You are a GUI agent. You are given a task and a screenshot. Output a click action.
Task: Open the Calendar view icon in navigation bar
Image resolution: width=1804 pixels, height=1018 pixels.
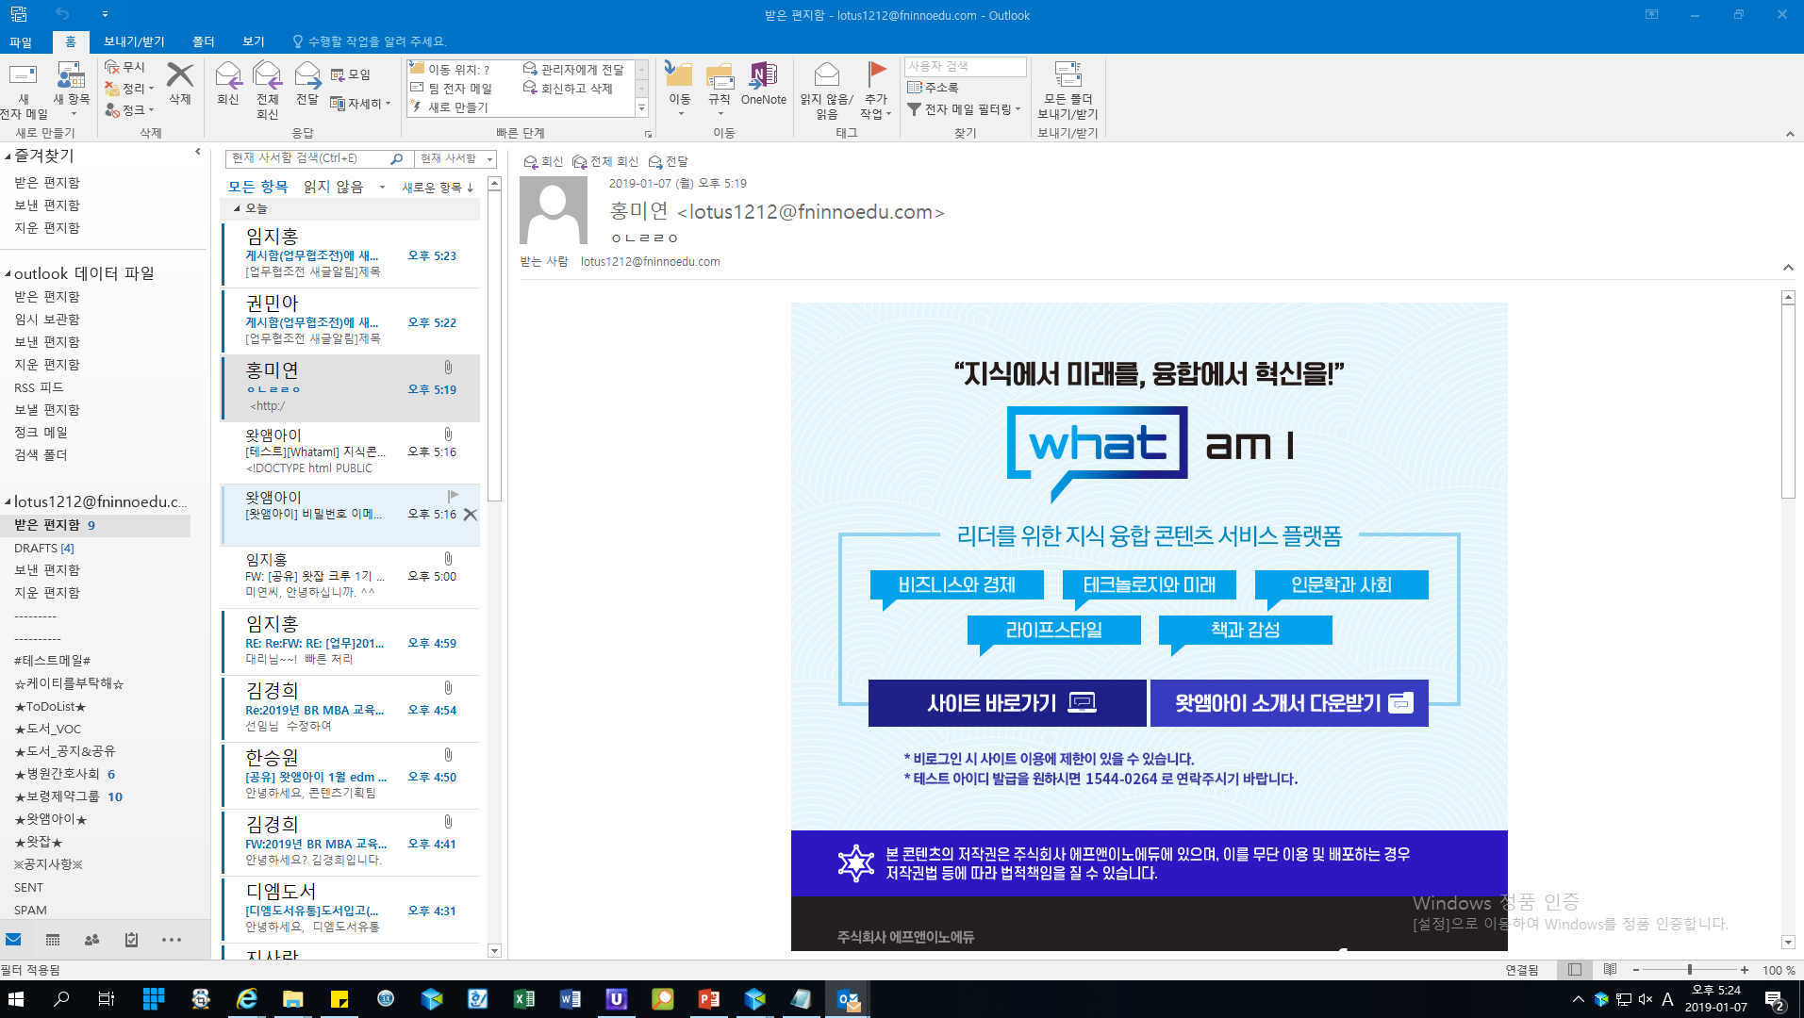[53, 940]
